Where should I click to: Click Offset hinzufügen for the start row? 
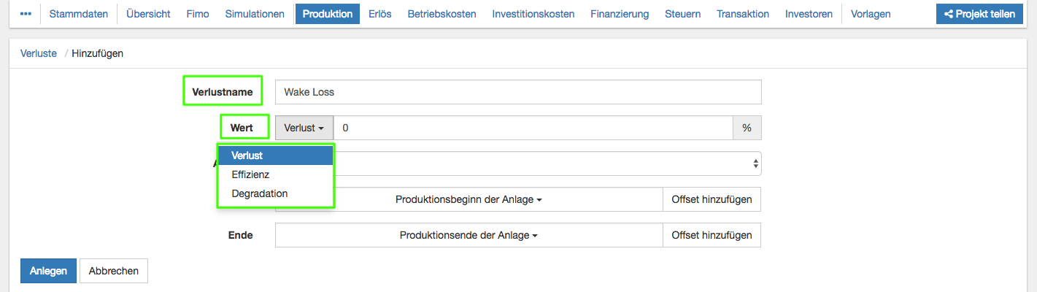(712, 199)
